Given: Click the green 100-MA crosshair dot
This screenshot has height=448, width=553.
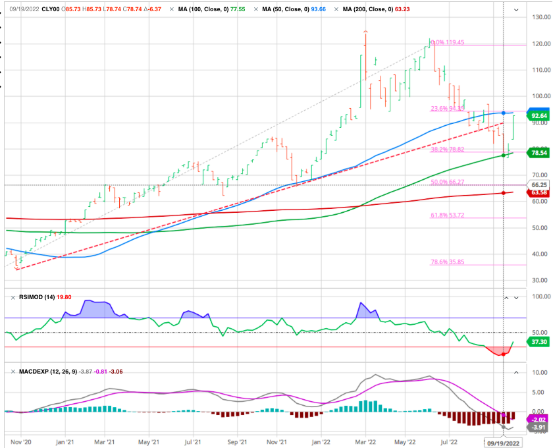Looking at the screenshot, I should (503, 155).
